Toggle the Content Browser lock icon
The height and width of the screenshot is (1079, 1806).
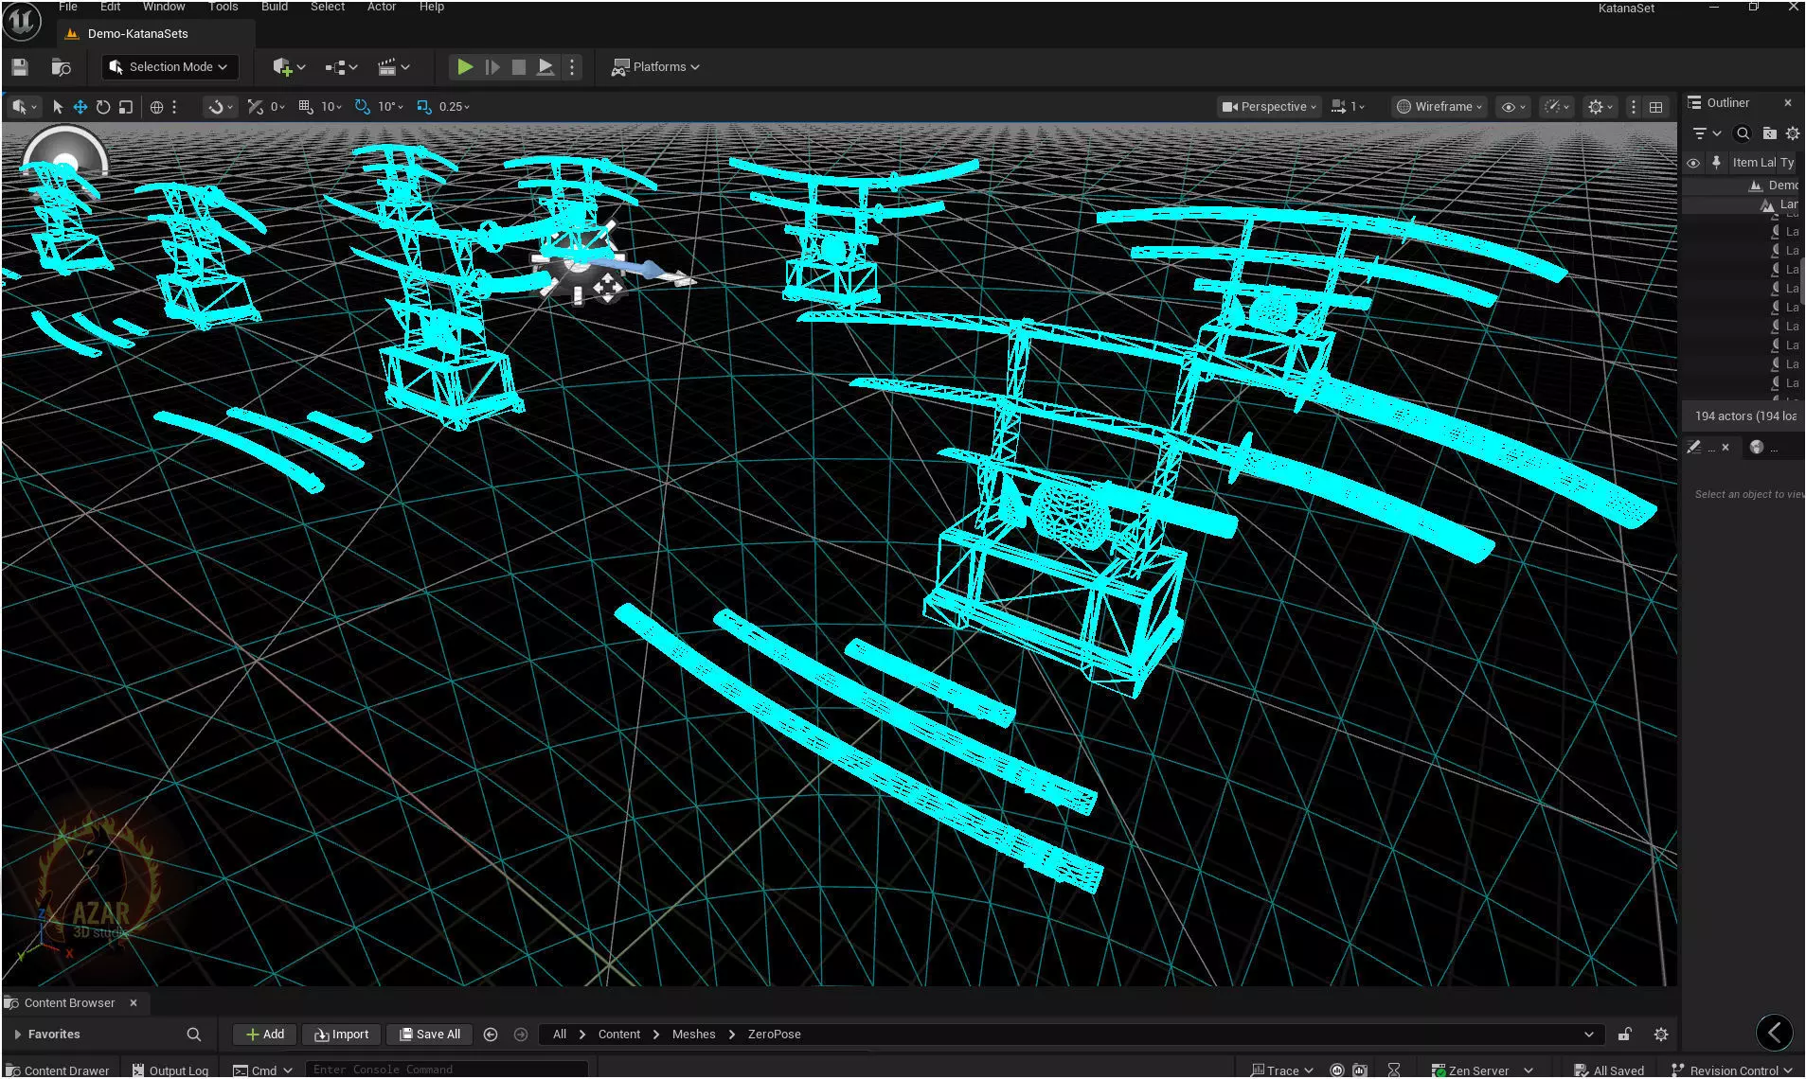click(x=1625, y=1035)
